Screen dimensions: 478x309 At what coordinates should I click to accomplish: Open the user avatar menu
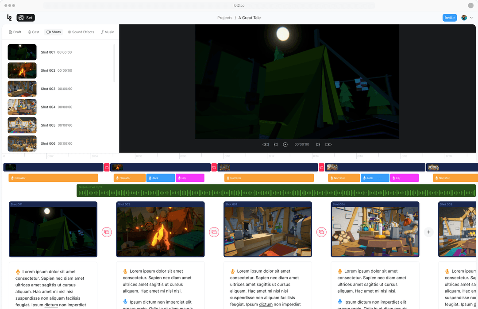click(x=464, y=18)
